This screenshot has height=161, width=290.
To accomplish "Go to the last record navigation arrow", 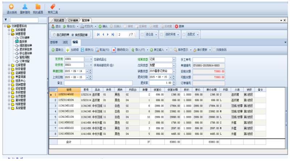I will (113, 34).
